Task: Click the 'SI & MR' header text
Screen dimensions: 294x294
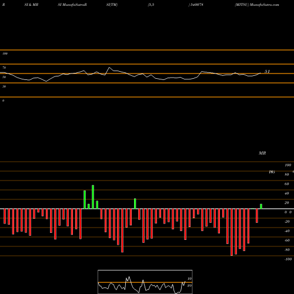Action: (x=31, y=5)
